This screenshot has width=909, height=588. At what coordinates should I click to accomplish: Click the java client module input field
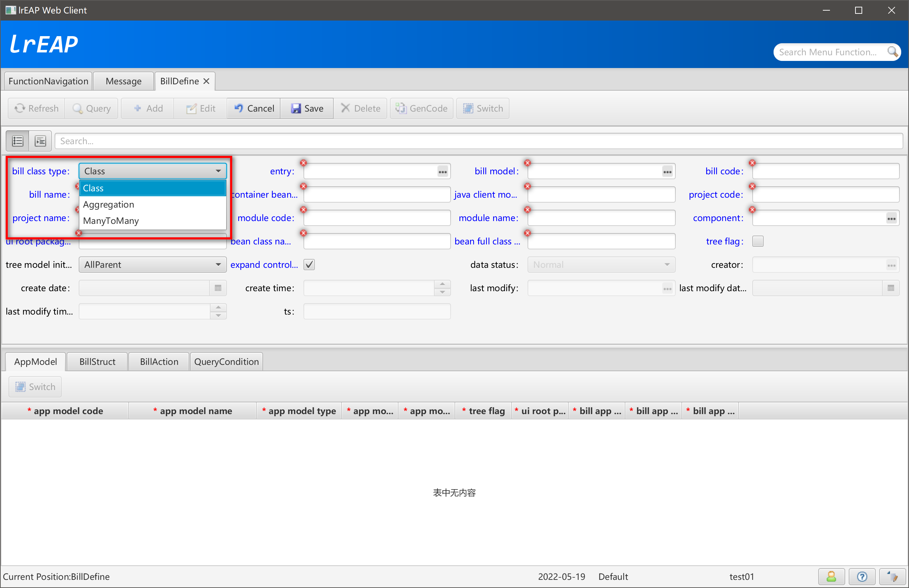[601, 194]
